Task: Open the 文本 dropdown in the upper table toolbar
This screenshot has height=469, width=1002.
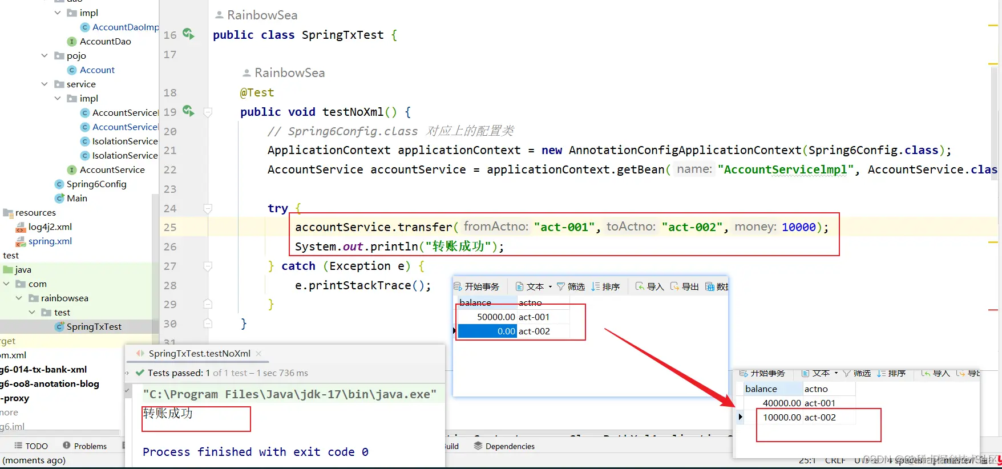Action: [x=534, y=286]
